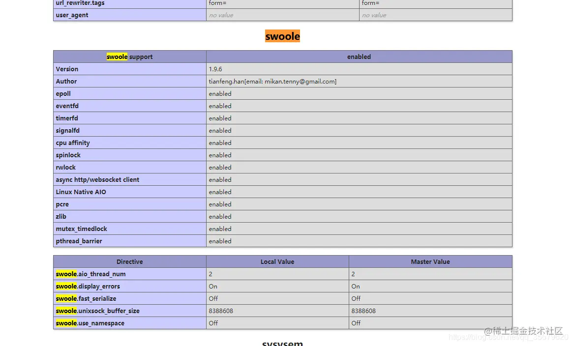Click the enabled value in timerfd row
Screen dimensions: 573x346
(220, 118)
